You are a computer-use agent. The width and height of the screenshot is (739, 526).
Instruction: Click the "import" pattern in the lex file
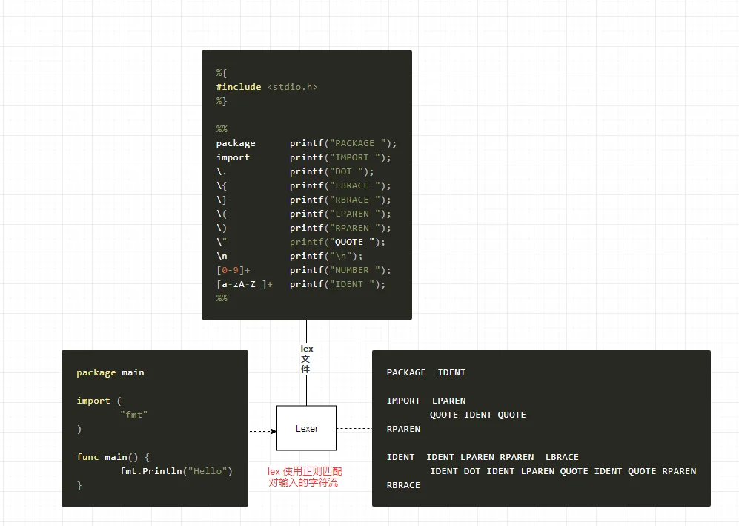point(233,157)
